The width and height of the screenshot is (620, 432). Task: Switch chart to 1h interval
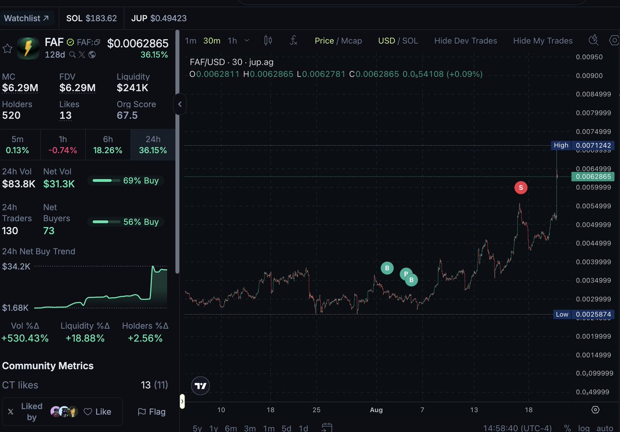click(x=233, y=41)
